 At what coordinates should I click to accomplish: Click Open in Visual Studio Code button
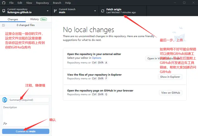coord(164,59)
